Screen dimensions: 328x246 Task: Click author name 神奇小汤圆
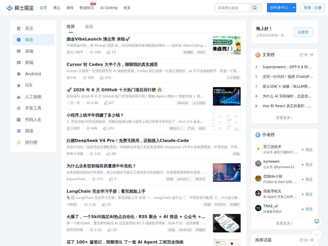coord(75,154)
